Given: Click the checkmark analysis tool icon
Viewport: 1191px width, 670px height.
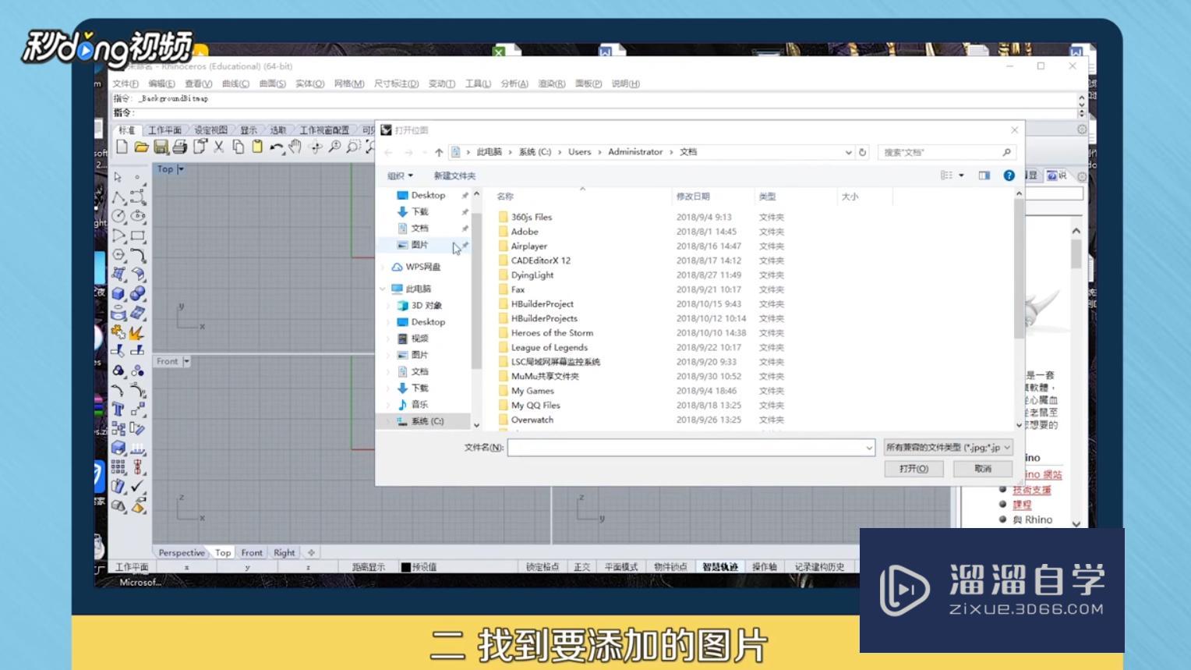Looking at the screenshot, I should [x=138, y=487].
